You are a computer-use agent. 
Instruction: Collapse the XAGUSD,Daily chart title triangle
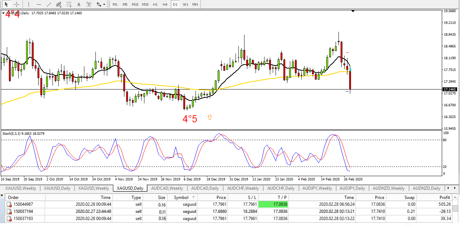pos(4,13)
